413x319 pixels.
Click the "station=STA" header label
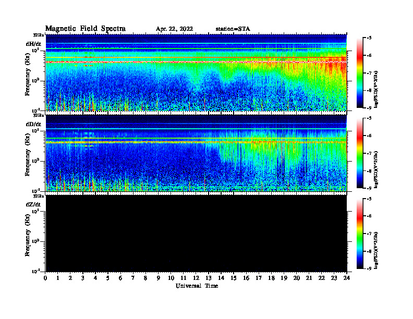tap(233, 29)
